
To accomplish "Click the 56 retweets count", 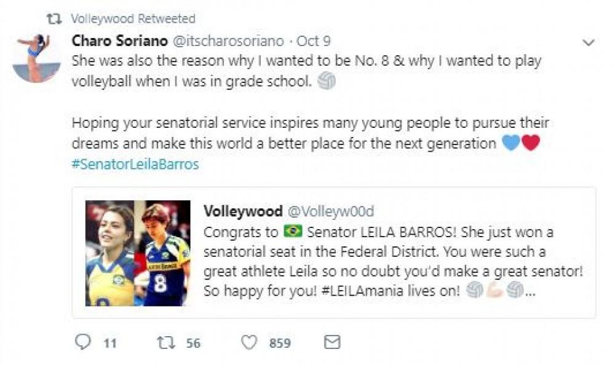I will 193,343.
